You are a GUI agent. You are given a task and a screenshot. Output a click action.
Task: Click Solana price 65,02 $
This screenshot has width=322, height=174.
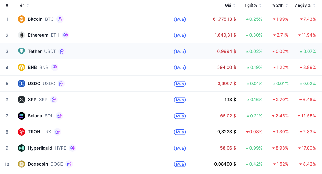point(228,116)
